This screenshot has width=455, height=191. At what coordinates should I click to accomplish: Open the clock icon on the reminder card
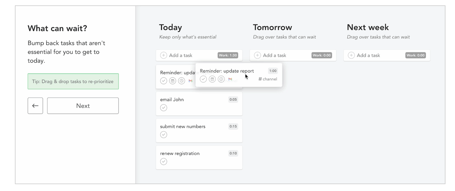[221, 79]
